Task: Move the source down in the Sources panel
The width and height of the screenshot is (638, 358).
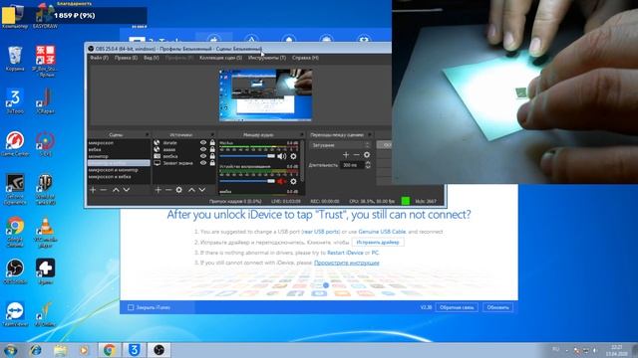Action: [x=202, y=190]
